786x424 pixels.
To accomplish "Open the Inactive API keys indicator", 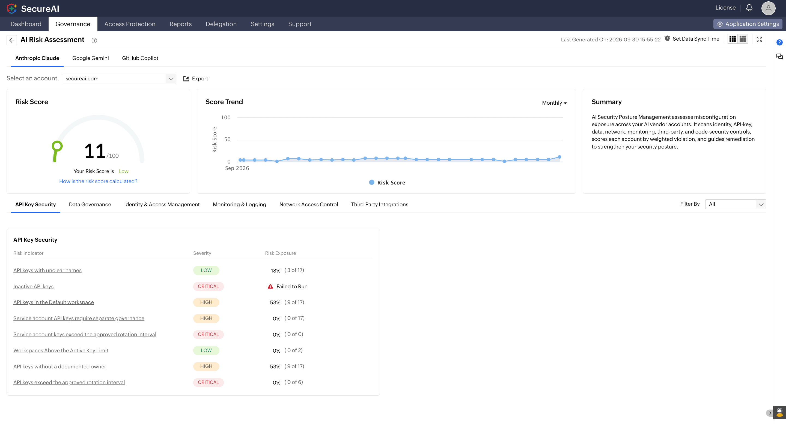I will (33, 287).
